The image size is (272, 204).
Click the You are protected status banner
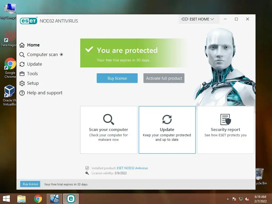pos(134,53)
